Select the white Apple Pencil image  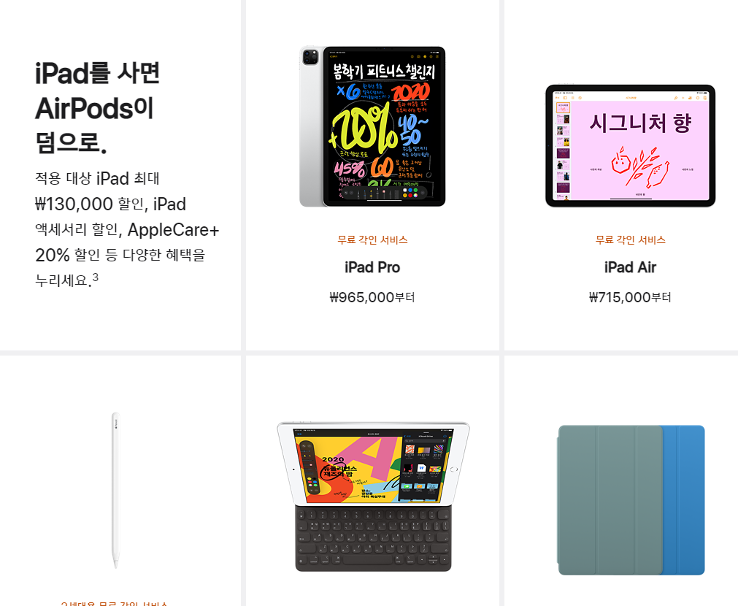pyautogui.click(x=116, y=490)
